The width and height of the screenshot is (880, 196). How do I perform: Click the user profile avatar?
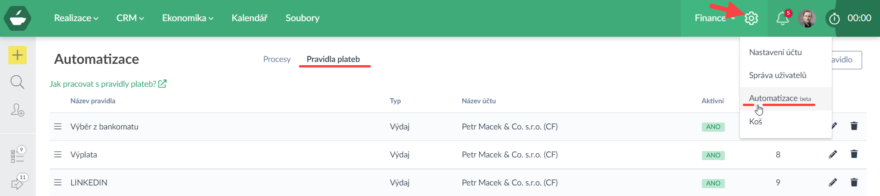tap(807, 18)
